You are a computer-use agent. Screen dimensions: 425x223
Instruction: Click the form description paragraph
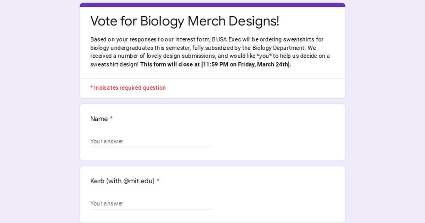(212, 52)
